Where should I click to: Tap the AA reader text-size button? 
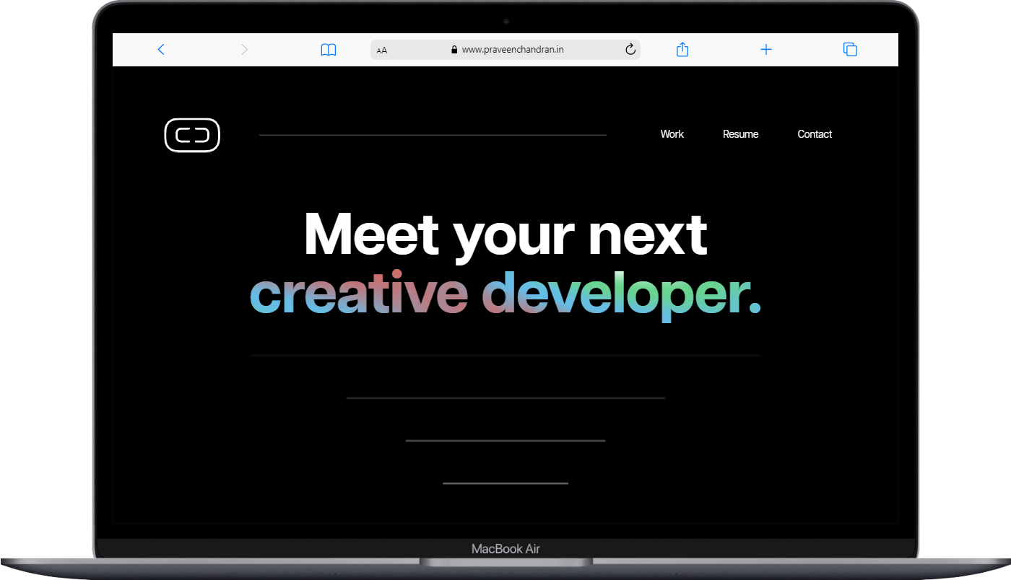click(382, 50)
